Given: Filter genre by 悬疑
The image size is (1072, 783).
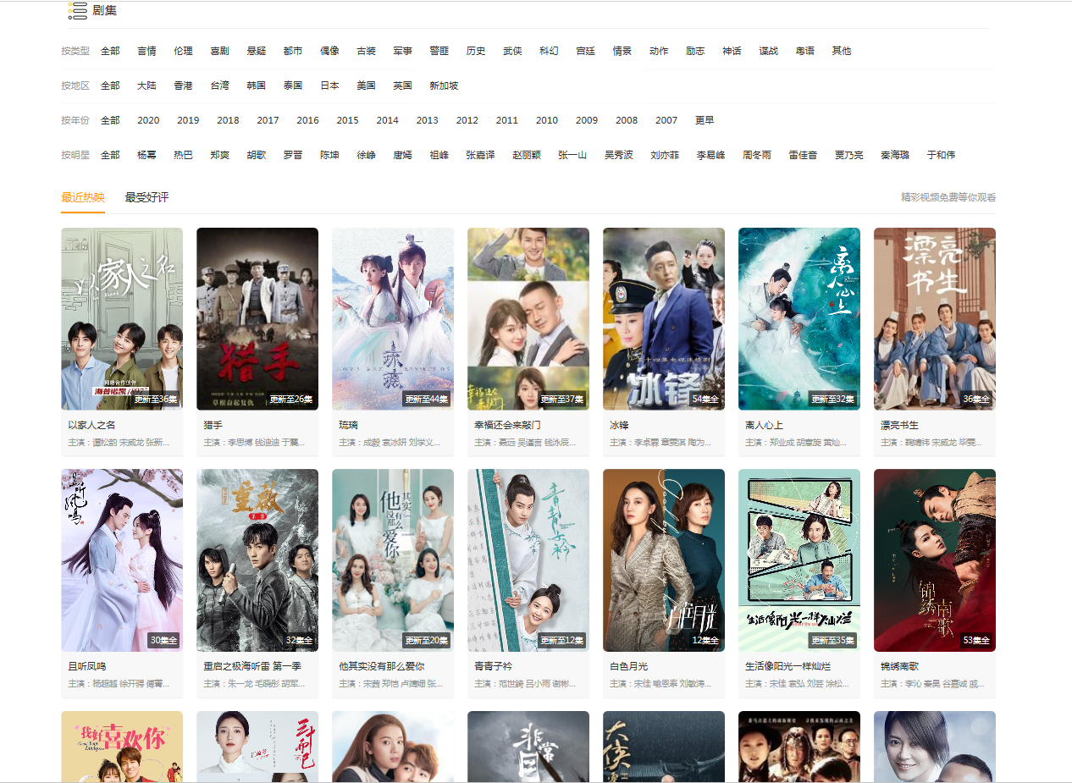Looking at the screenshot, I should (x=257, y=51).
